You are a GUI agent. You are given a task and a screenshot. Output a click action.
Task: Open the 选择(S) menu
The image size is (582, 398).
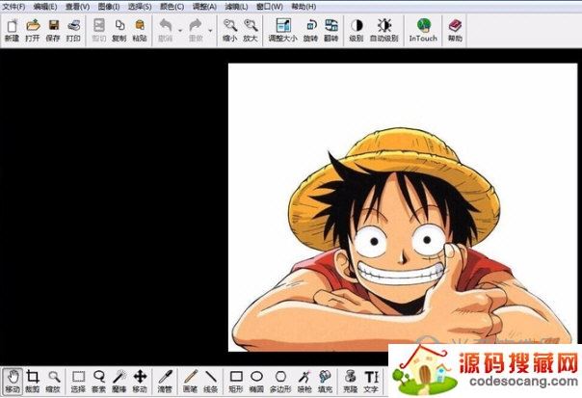pyautogui.click(x=140, y=7)
